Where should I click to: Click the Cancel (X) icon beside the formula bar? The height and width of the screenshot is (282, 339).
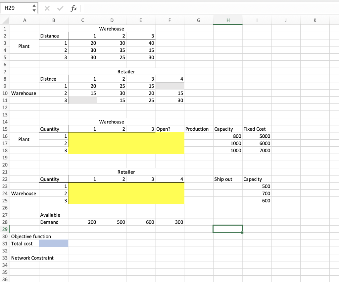(47, 8)
